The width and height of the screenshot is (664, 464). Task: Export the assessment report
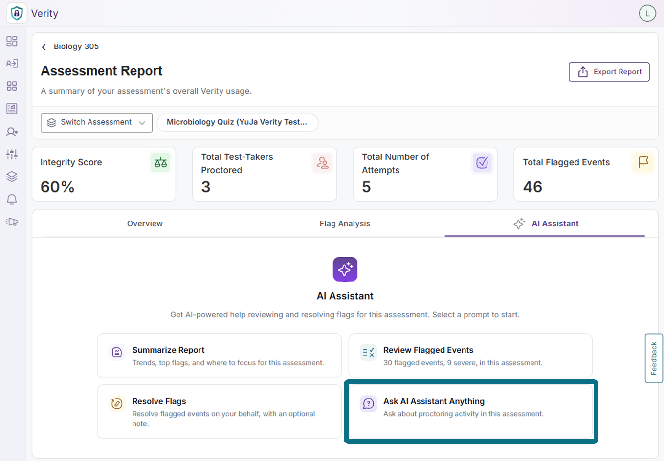click(x=609, y=72)
